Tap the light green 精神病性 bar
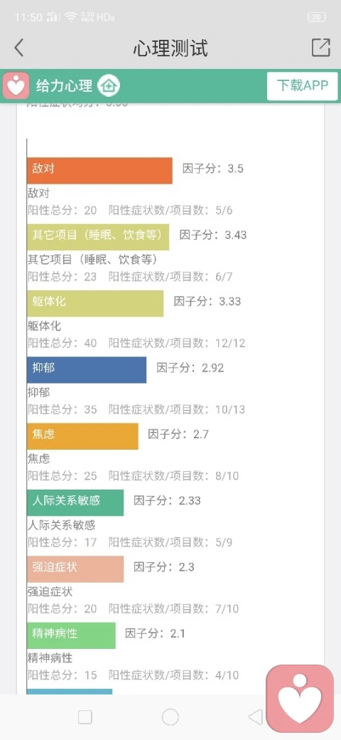 pos(71,635)
